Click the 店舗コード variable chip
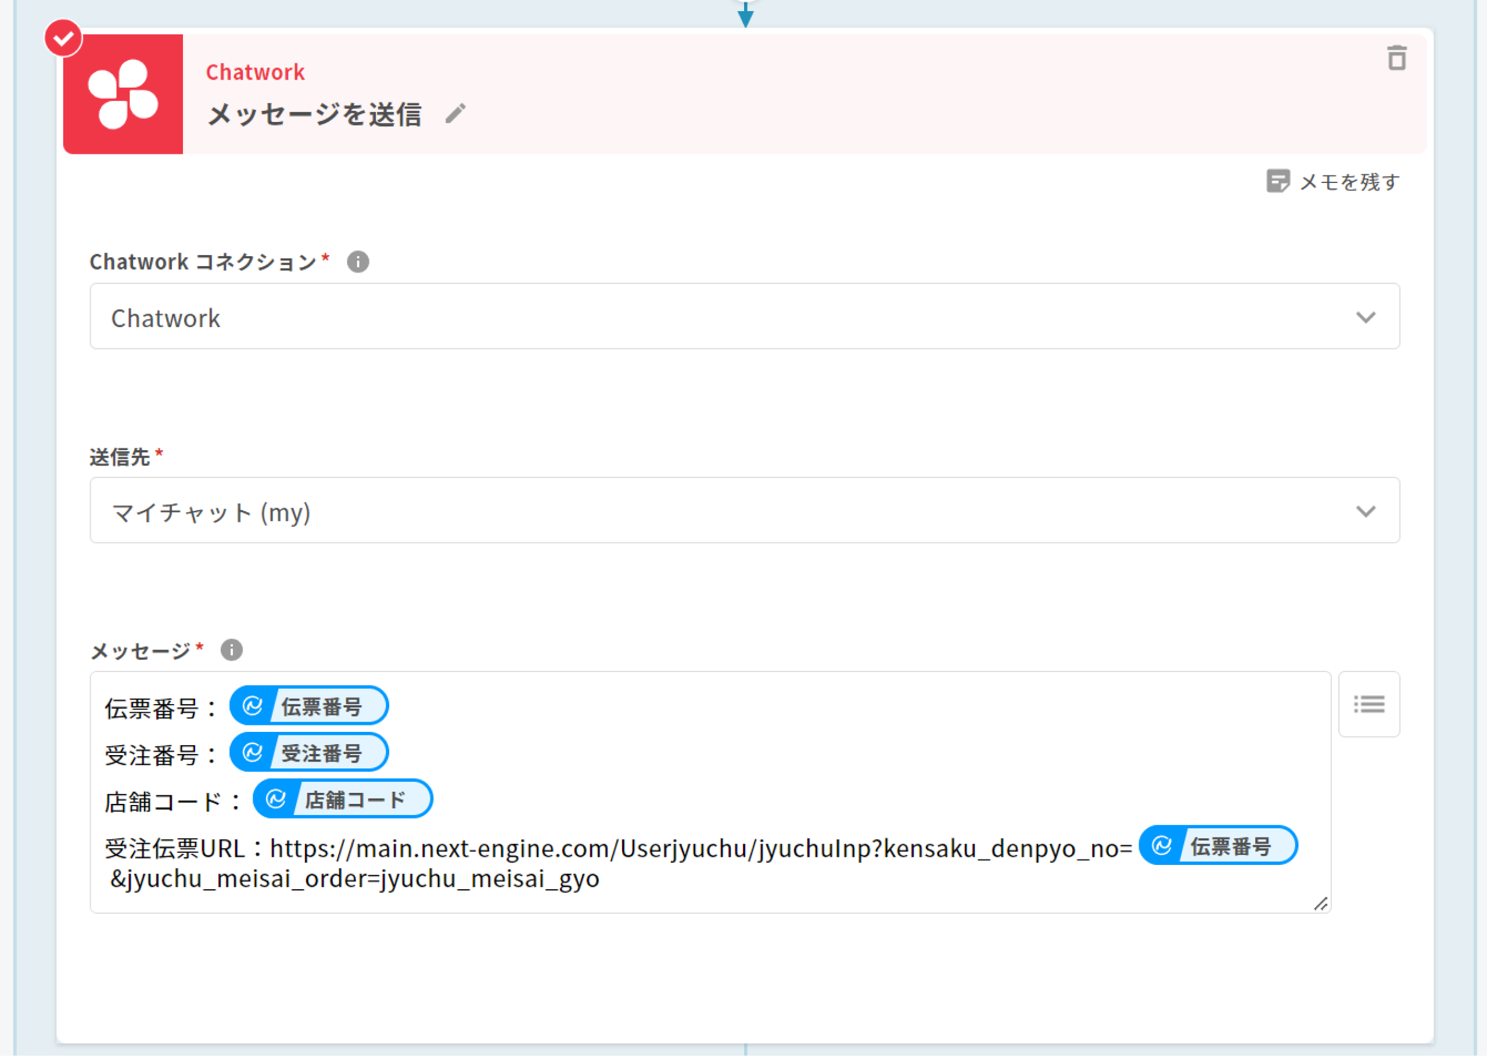 point(343,799)
